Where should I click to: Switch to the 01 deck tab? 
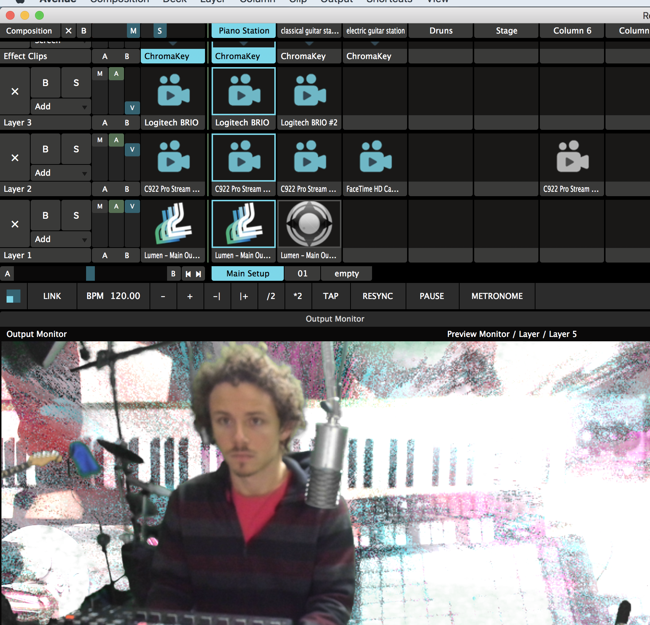[302, 273]
